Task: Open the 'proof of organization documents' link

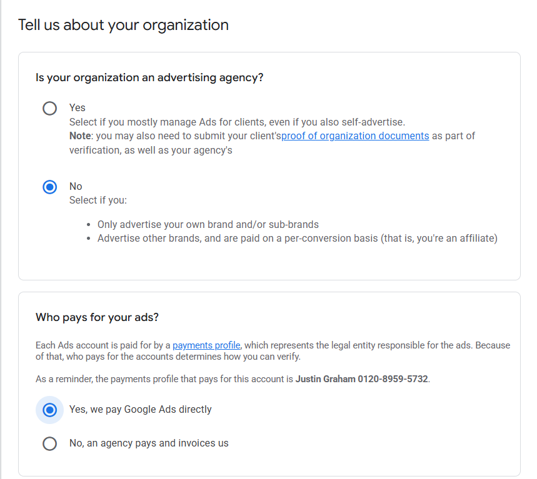Action: (355, 136)
